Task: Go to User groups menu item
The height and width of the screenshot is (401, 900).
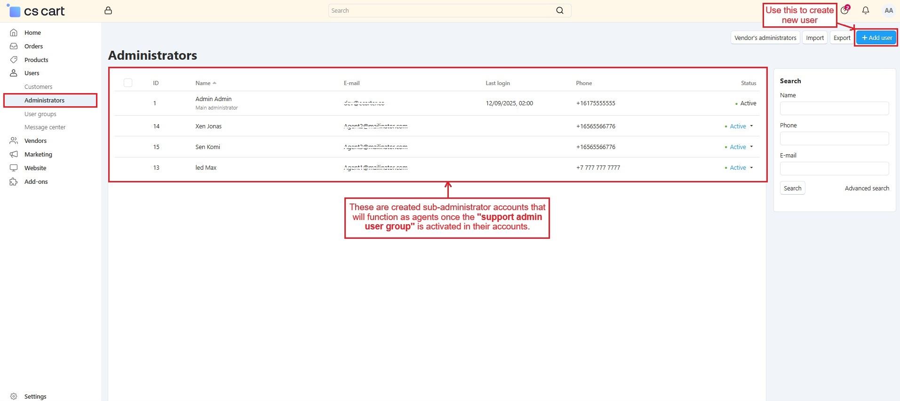Action: click(x=40, y=114)
